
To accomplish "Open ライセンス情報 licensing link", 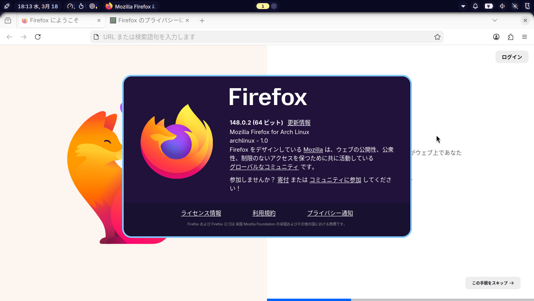I will (201, 213).
